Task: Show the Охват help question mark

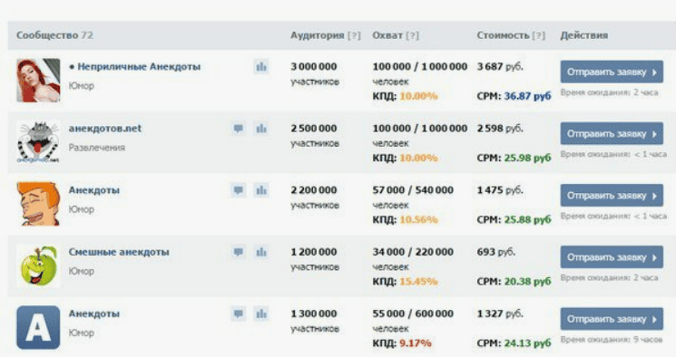Action: pos(412,35)
